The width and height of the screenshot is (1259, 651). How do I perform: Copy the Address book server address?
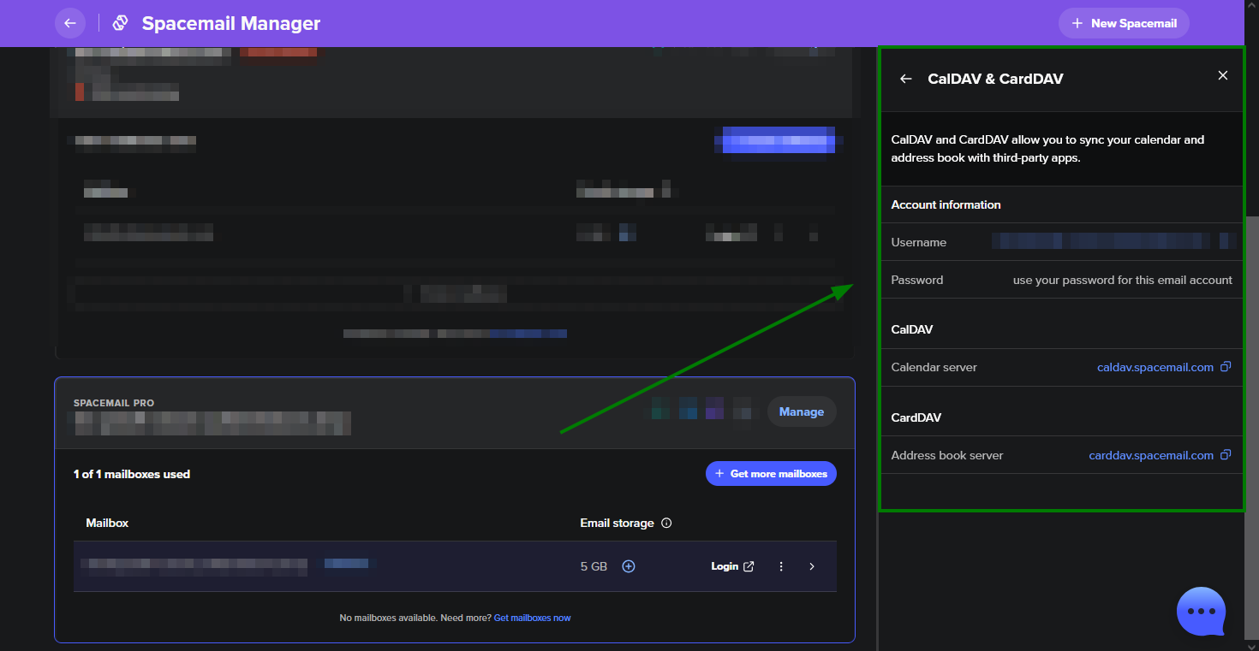coord(1226,455)
